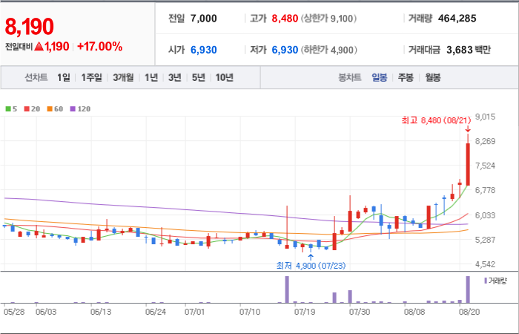The width and height of the screenshot is (519, 334).
Task: Choose the 1년 chart range
Action: [x=151, y=77]
